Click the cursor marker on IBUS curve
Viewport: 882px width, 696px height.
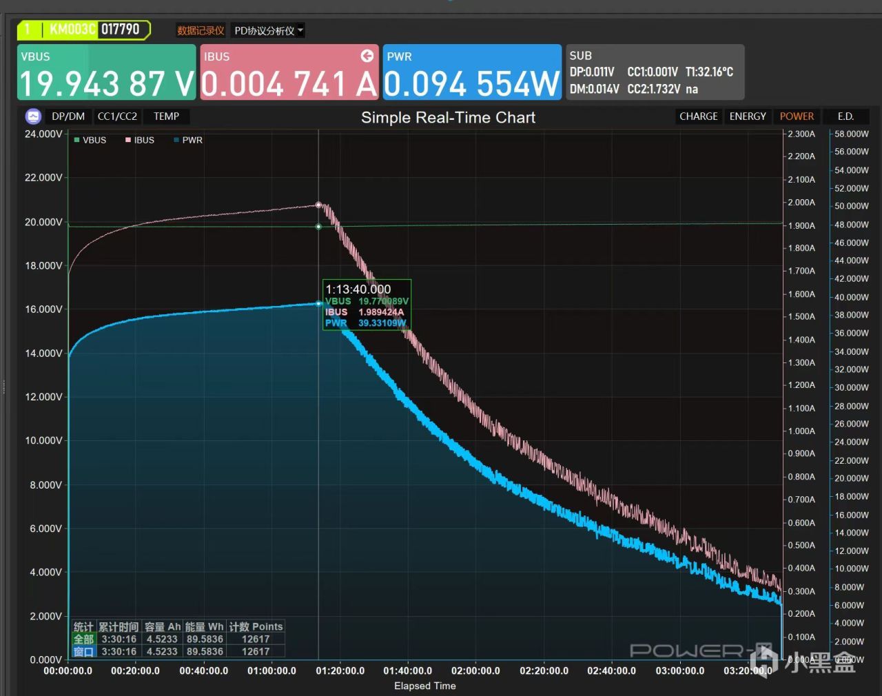pos(318,205)
